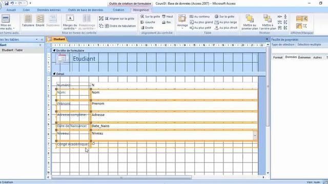Size controls Au plus petit
This screenshot has height=184, width=328.
point(200,28)
